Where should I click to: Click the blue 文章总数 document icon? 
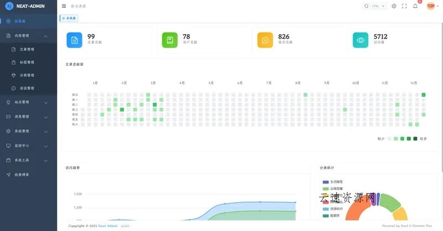coord(74,40)
